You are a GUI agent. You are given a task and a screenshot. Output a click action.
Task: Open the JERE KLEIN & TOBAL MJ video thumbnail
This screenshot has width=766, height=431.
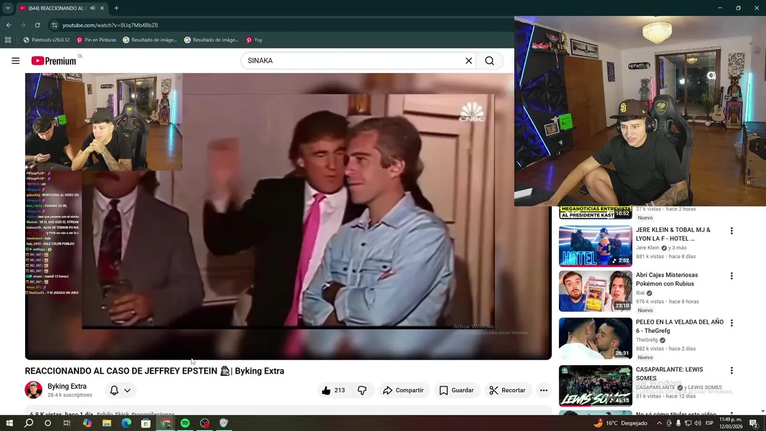595,246
